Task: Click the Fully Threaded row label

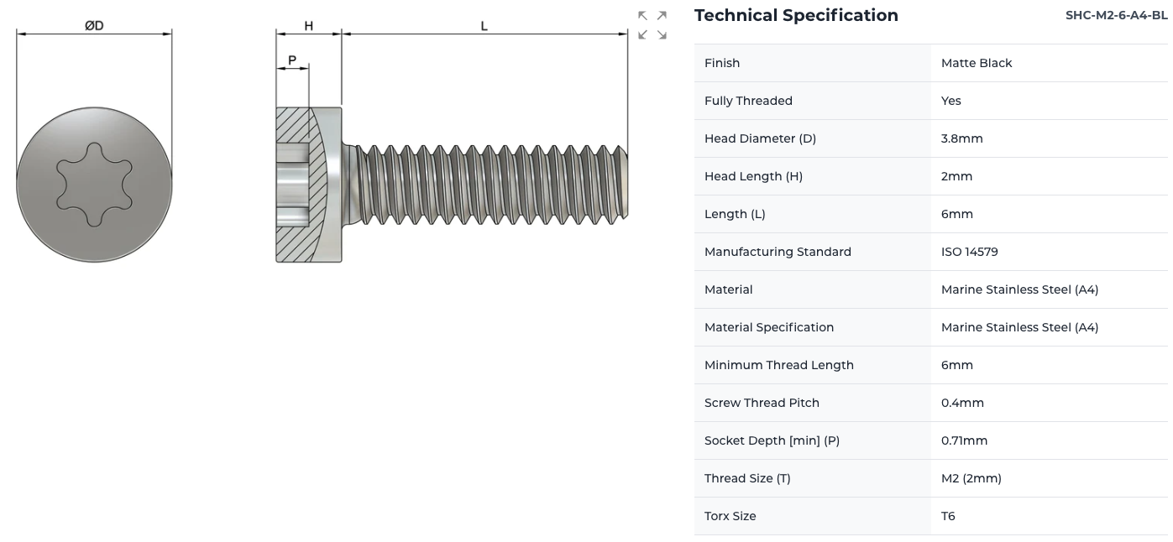Action: (748, 101)
